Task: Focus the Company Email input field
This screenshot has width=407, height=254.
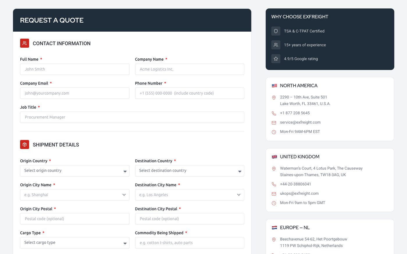Action: pos(75,93)
